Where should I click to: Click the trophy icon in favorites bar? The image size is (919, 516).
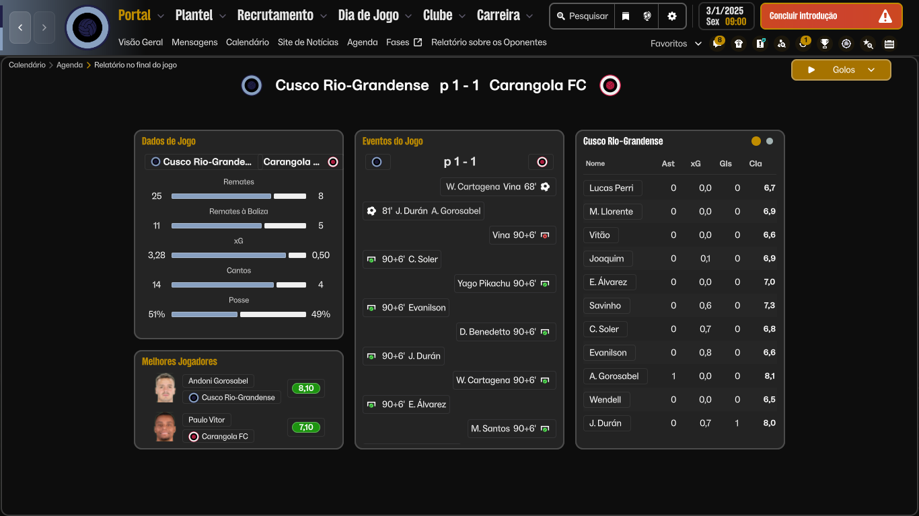[x=825, y=44]
